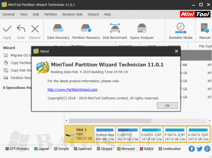Open the General menu
212x158 pixels.
coord(8,14)
